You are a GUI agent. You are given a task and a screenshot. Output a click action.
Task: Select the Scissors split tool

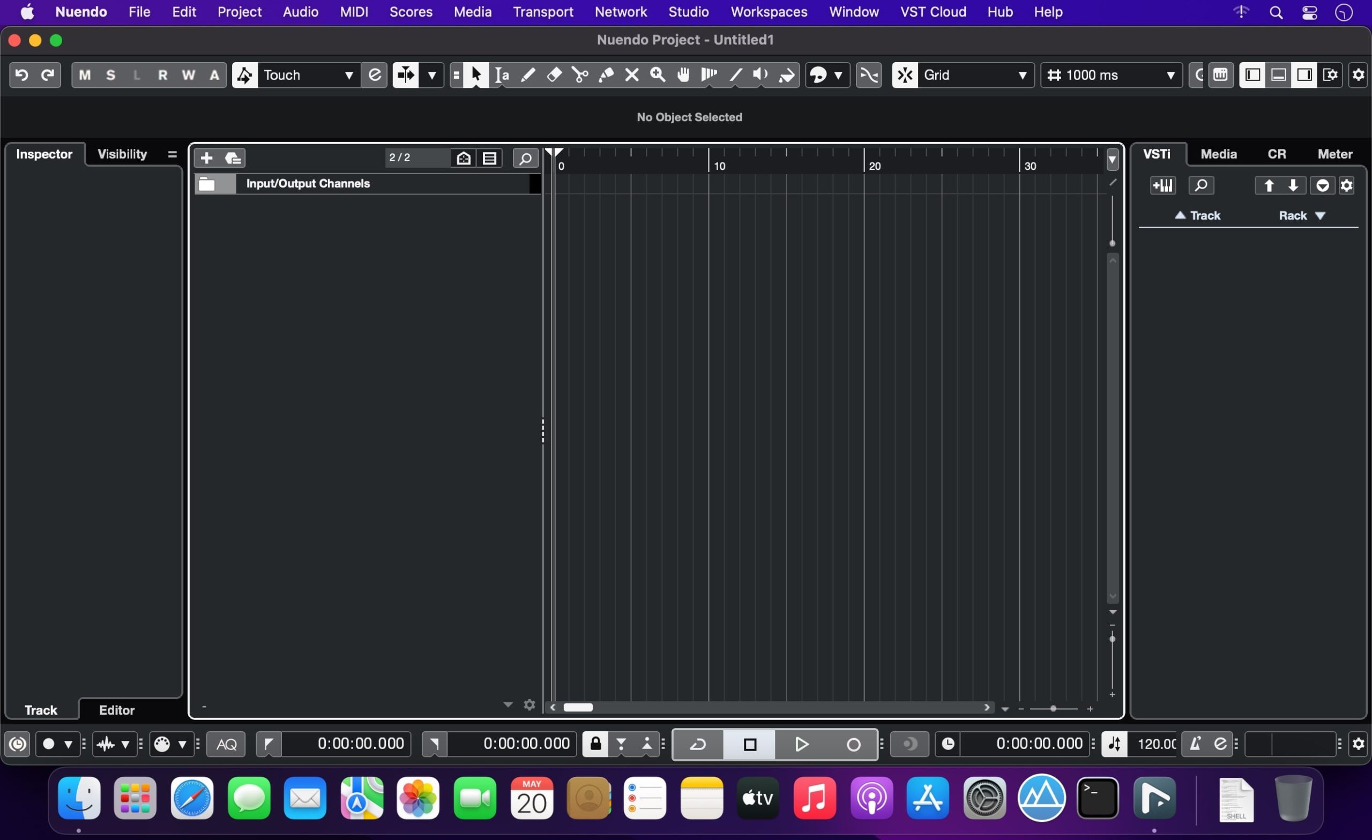tap(580, 74)
